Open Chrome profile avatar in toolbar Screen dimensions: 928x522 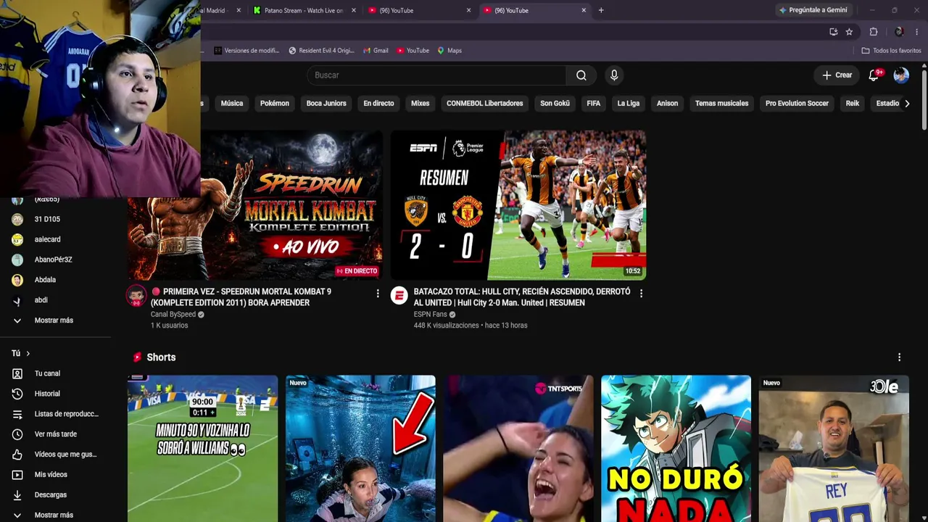[x=899, y=32]
